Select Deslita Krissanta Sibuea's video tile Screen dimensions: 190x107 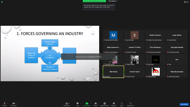pyautogui.click(x=156, y=35)
